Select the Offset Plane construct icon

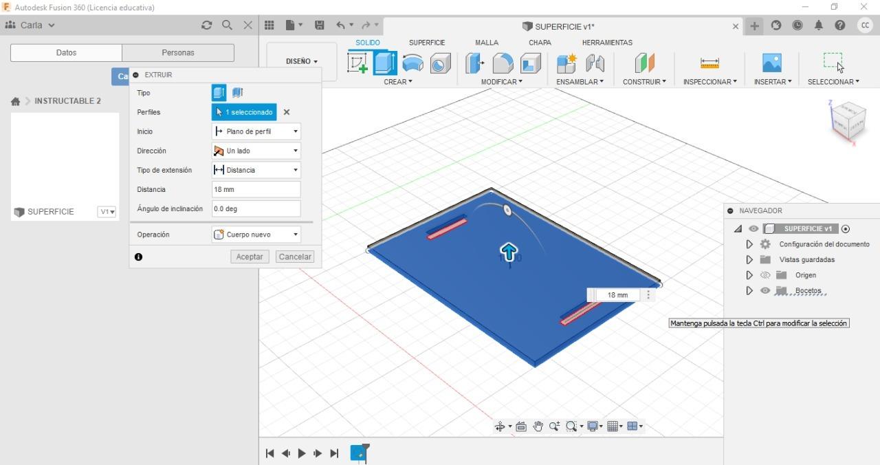(x=644, y=63)
